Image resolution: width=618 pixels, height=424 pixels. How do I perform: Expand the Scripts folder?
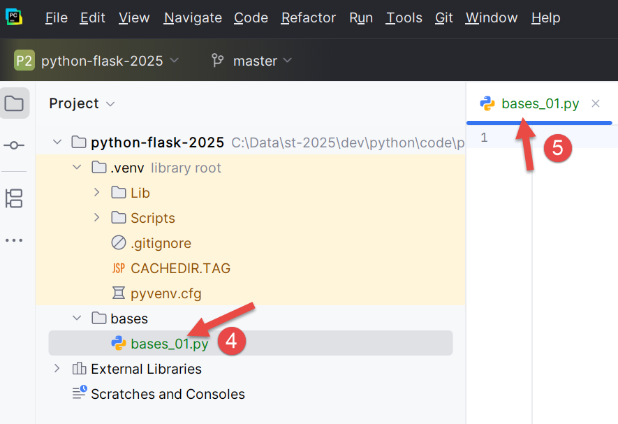tap(97, 218)
